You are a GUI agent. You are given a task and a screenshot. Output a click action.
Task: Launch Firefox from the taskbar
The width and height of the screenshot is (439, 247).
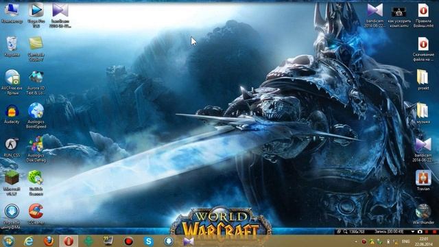(x=49, y=241)
